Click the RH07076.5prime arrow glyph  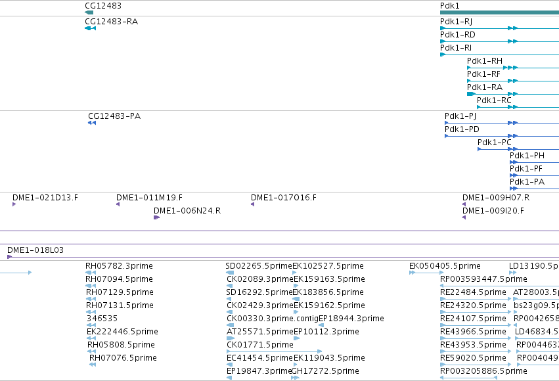(x=93, y=365)
